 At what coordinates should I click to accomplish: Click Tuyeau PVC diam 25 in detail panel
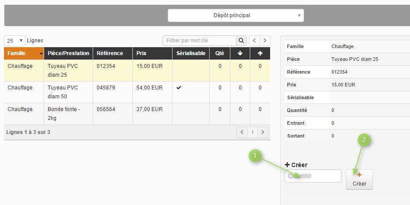point(355,59)
